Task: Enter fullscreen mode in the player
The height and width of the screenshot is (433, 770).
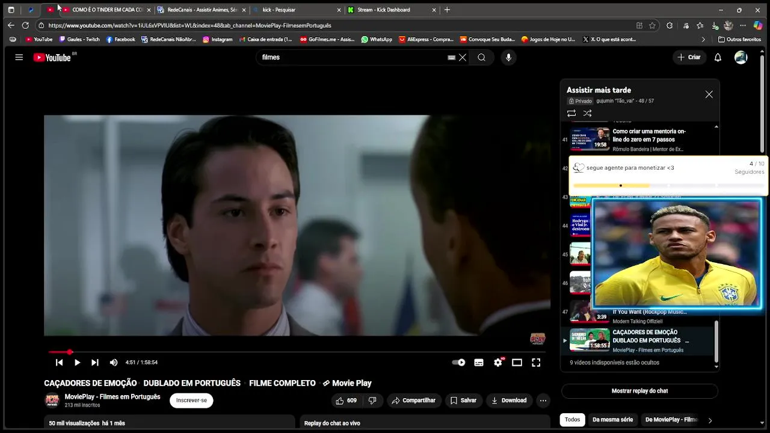Action: [536, 362]
